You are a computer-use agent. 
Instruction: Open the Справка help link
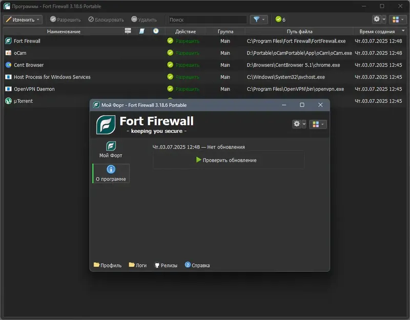click(197, 265)
